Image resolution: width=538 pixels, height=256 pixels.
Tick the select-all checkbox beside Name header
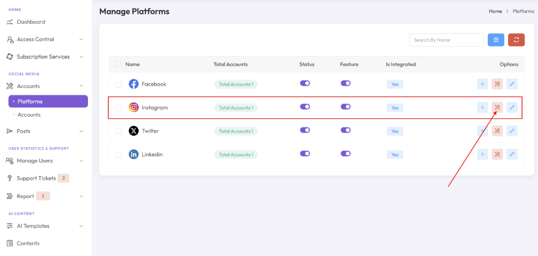[118, 64]
